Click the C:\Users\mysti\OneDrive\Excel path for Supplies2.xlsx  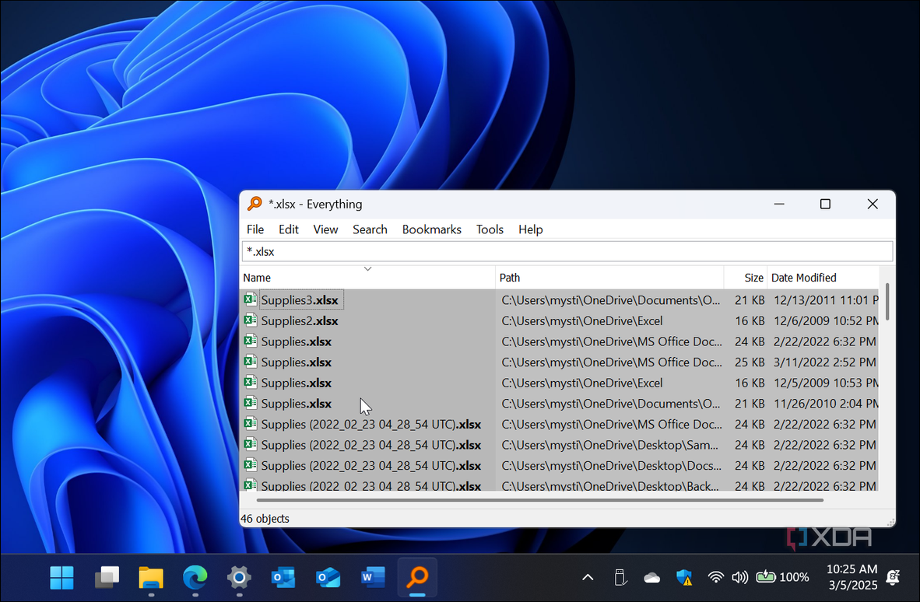(582, 320)
